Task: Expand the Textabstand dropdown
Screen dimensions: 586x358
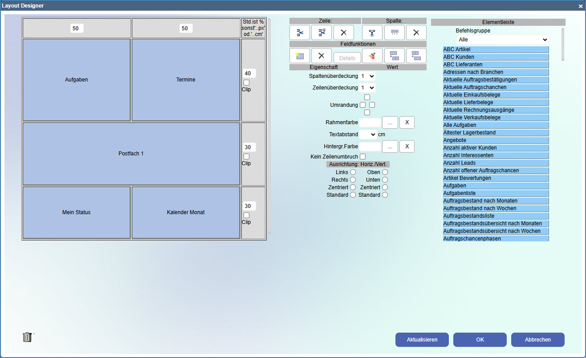Action: click(368, 134)
